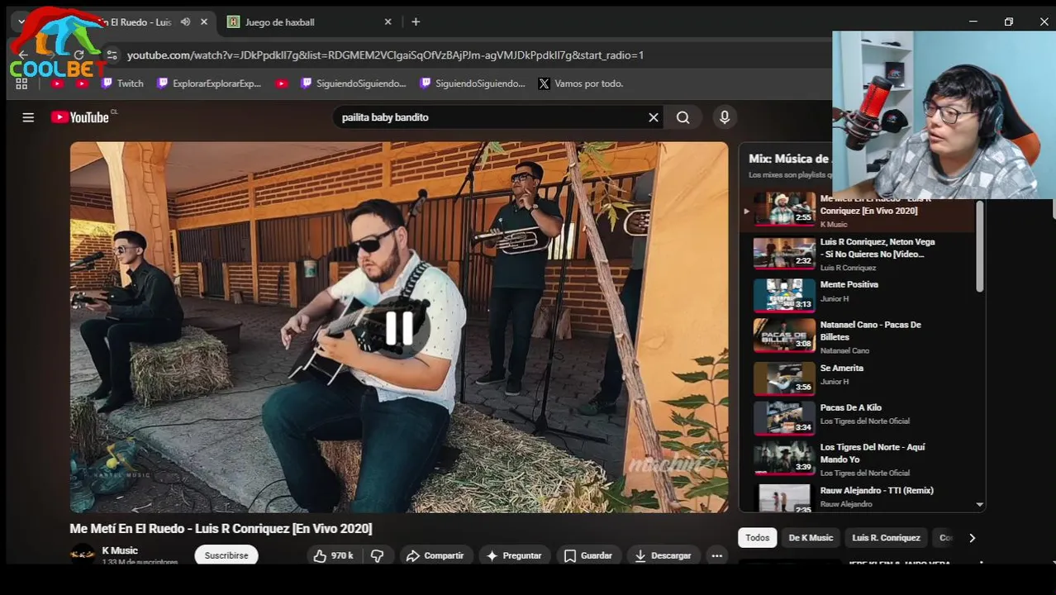Open a new browser tab
Viewport: 1056px width, 595px height.
pyautogui.click(x=416, y=22)
